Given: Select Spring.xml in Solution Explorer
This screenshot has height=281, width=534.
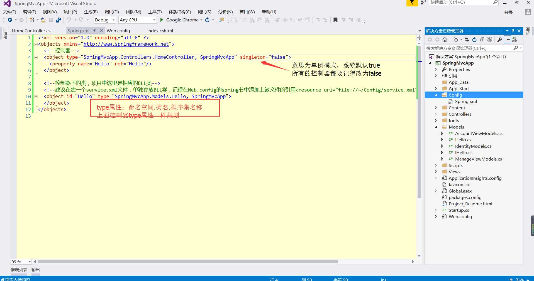Looking at the screenshot, I should (x=466, y=101).
